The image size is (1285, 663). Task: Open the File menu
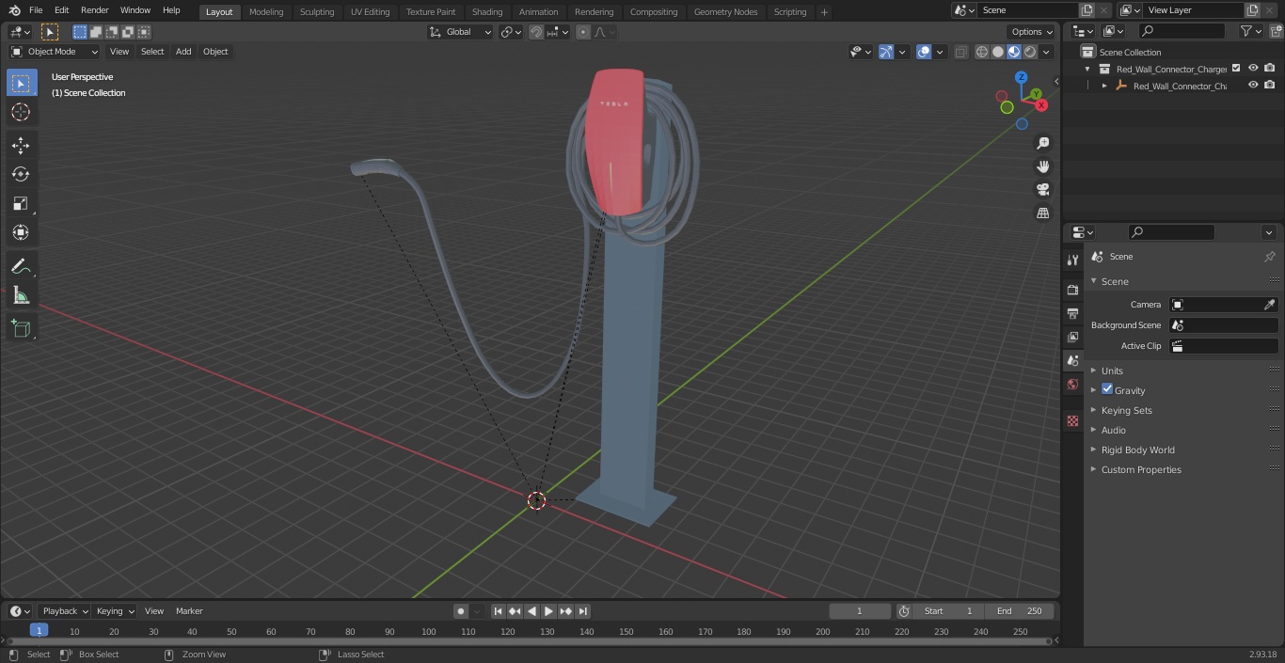pos(36,10)
